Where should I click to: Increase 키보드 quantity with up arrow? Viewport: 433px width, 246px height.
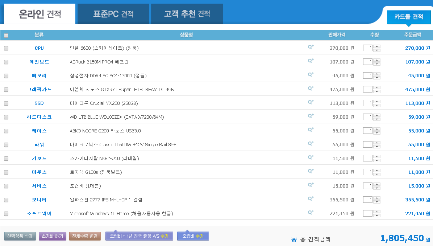point(377,157)
